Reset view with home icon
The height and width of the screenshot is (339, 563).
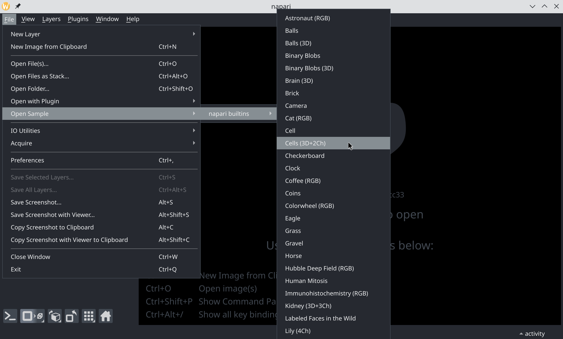coord(105,316)
